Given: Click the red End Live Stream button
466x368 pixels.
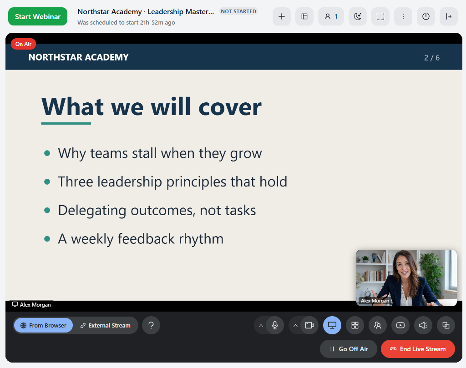Looking at the screenshot, I should (x=418, y=349).
